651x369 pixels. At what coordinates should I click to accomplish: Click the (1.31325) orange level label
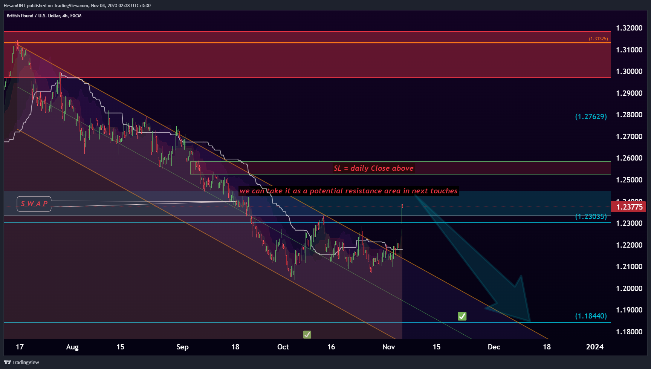coord(598,39)
